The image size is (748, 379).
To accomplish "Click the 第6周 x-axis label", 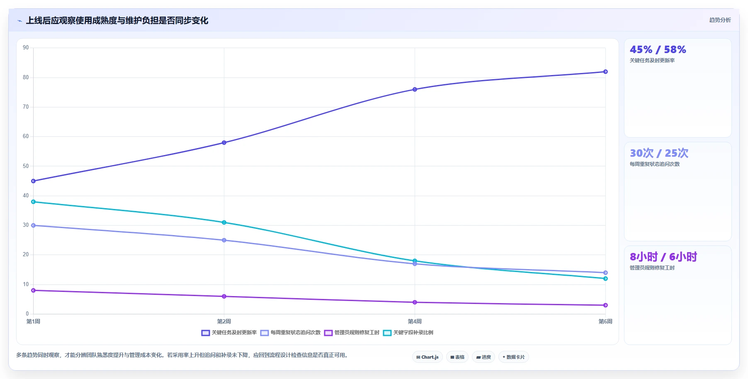I will click(x=605, y=321).
